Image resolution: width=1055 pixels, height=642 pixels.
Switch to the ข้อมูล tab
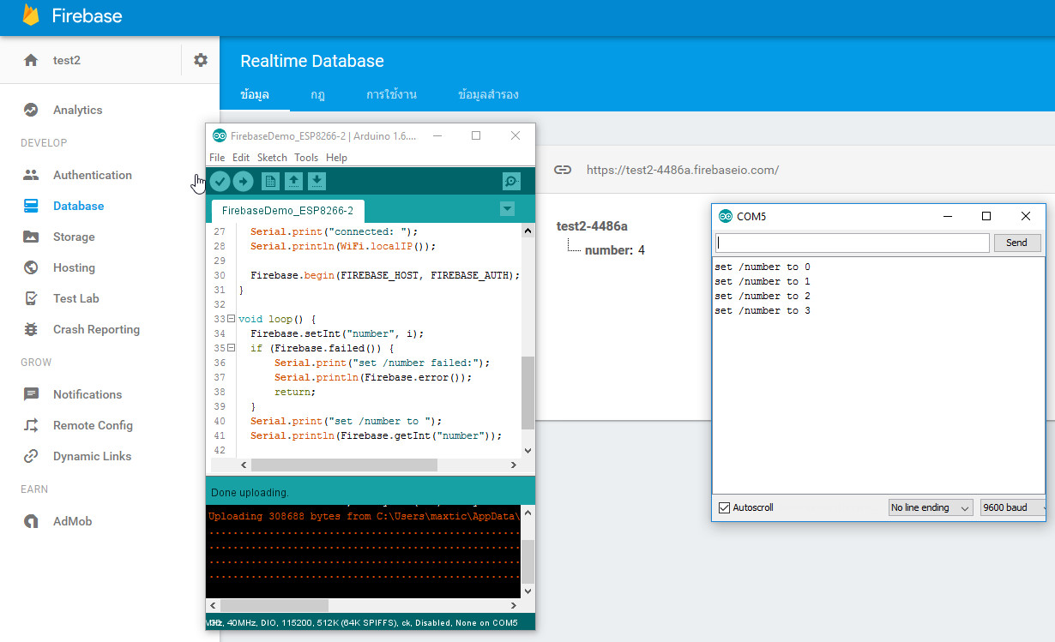(255, 94)
